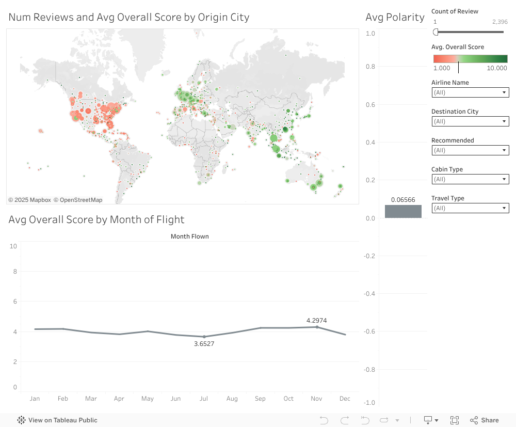The height and width of the screenshot is (427, 516).
Task: Select the Avg Polarity bar
Action: pyautogui.click(x=403, y=211)
